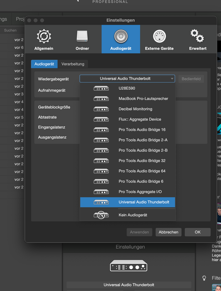Open the Externe Geräte settings section

[159, 39]
